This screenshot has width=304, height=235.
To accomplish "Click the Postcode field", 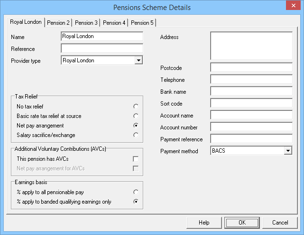I will coord(251,68).
